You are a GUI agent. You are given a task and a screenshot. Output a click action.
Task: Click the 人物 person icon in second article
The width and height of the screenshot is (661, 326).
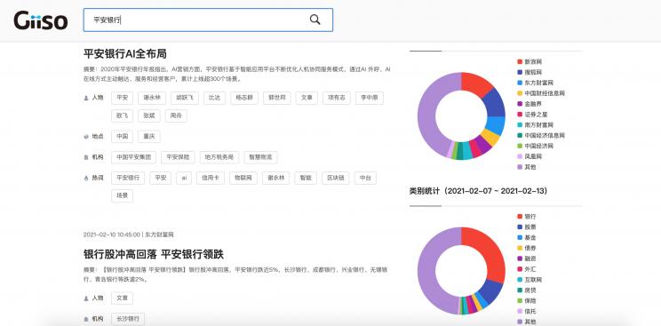pos(86,298)
